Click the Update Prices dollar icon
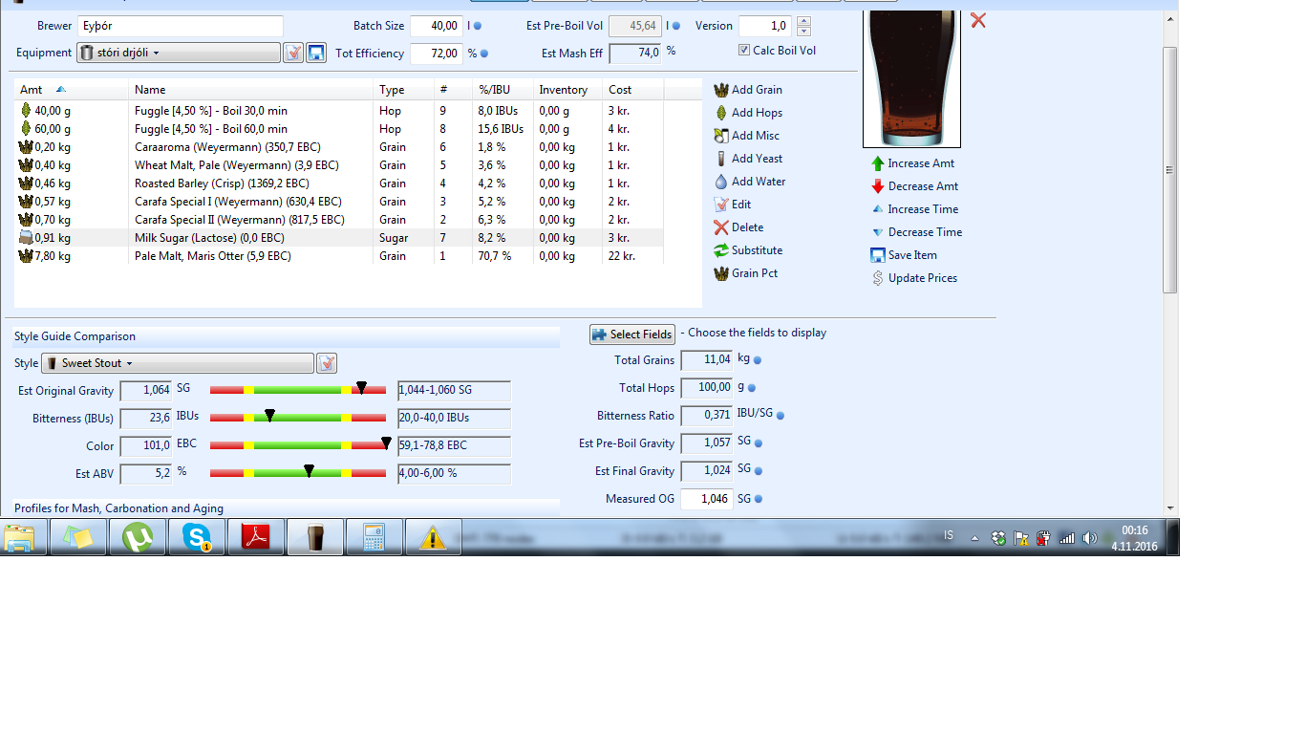1305x734 pixels. pos(878,278)
